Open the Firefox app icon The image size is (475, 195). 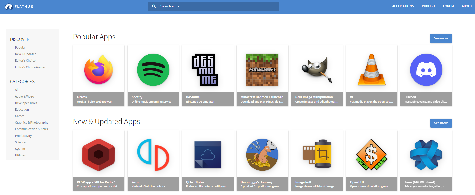pos(99,70)
